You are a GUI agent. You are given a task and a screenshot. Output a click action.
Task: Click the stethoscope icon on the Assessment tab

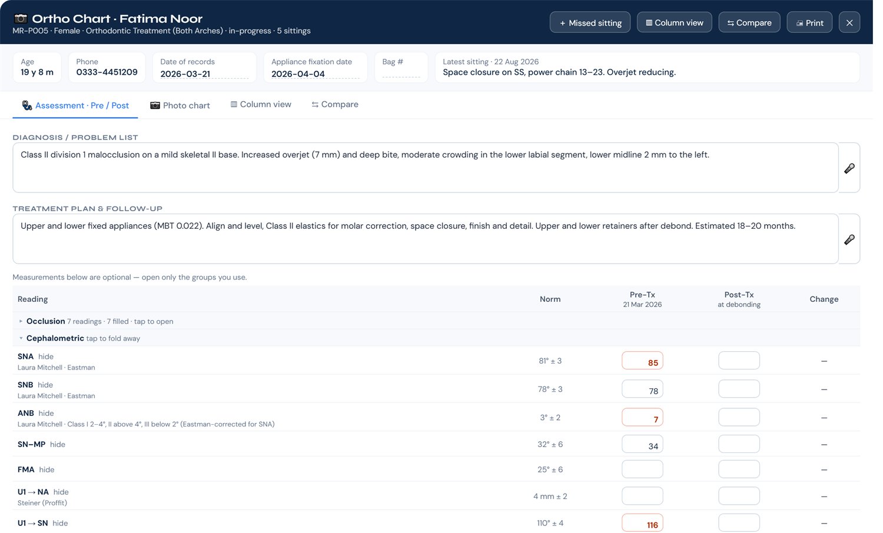(x=27, y=105)
